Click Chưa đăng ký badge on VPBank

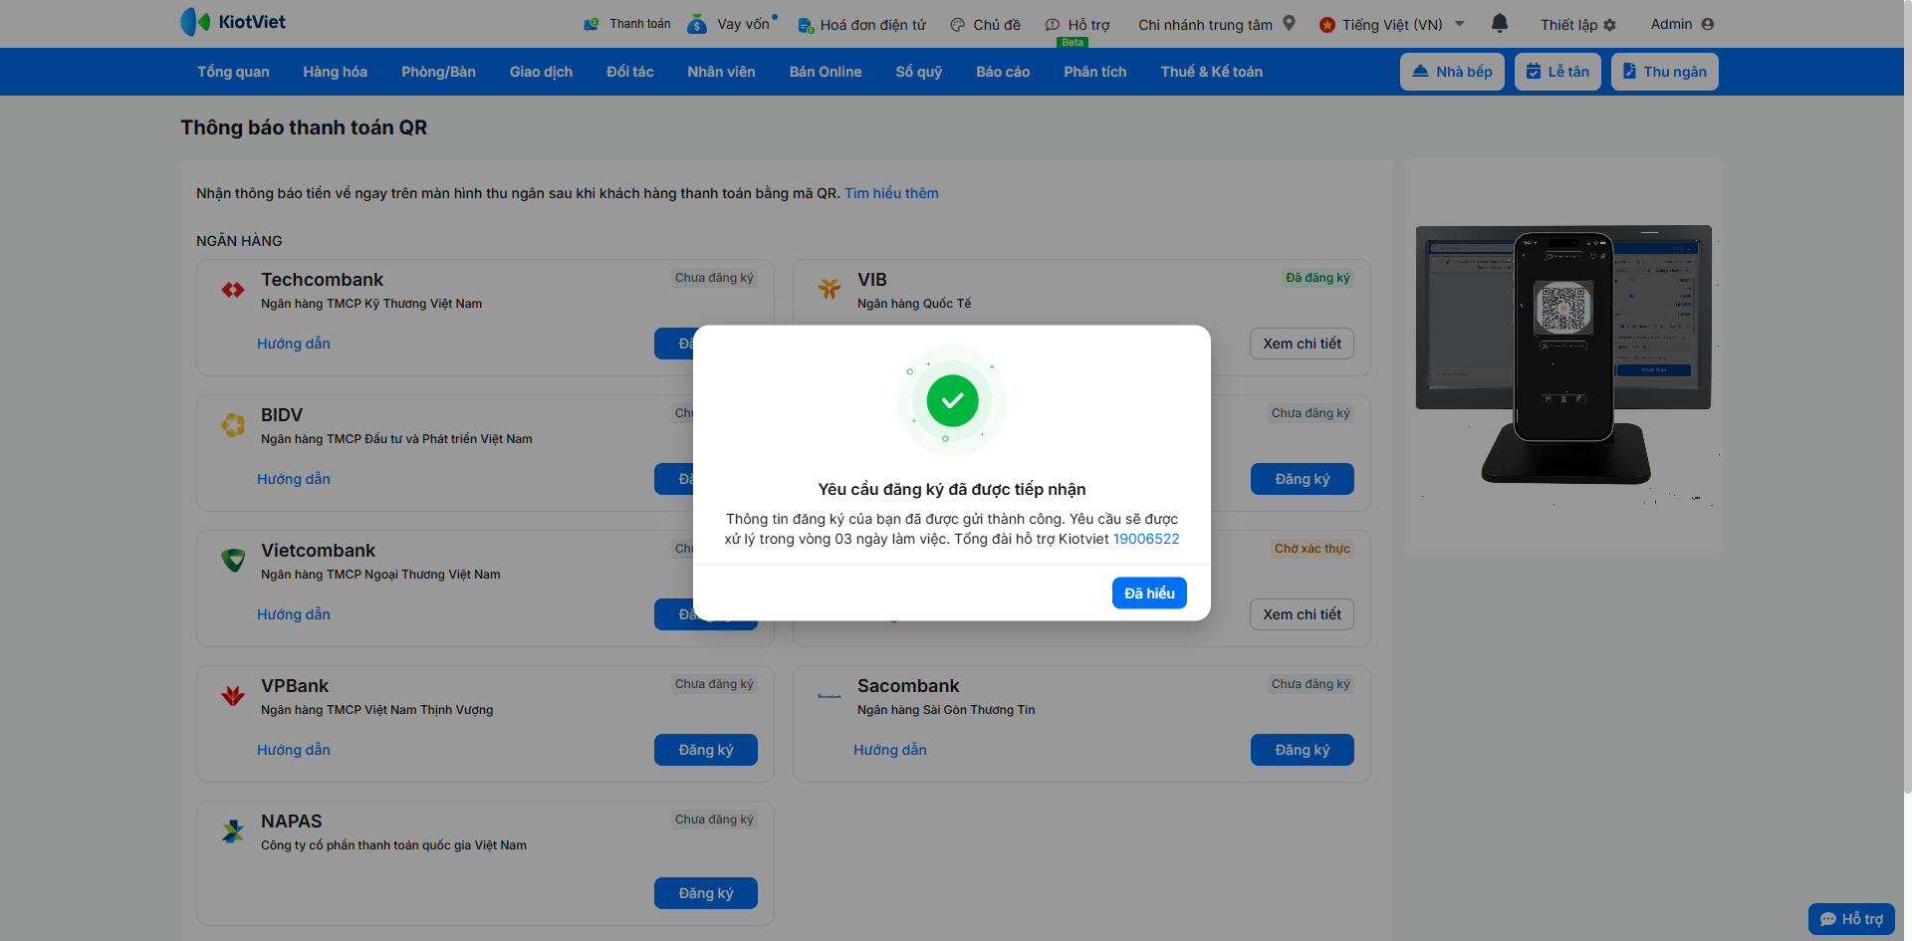coord(714,684)
